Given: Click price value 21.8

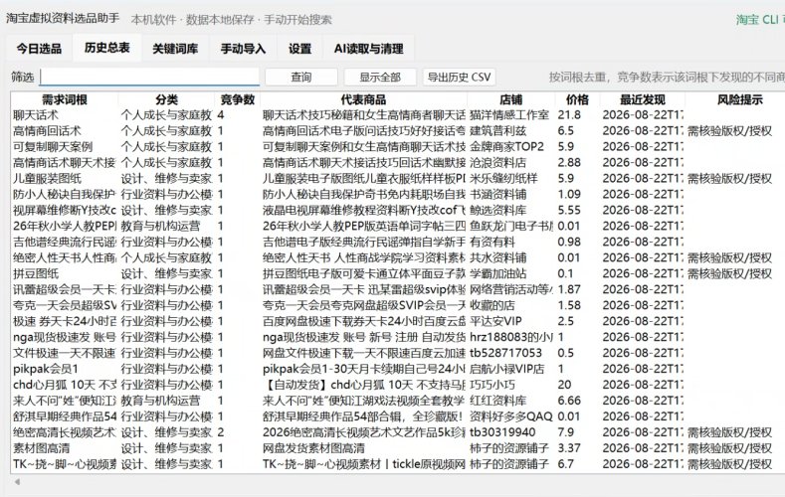Looking at the screenshot, I should pos(569,115).
